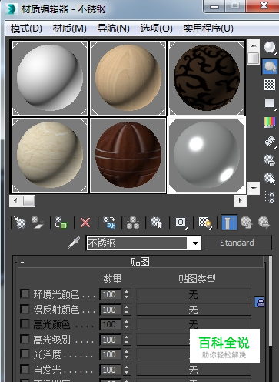The height and width of the screenshot is (382, 279).
Task: Click Put Material to Scene icon
Action: pyautogui.click(x=38, y=223)
